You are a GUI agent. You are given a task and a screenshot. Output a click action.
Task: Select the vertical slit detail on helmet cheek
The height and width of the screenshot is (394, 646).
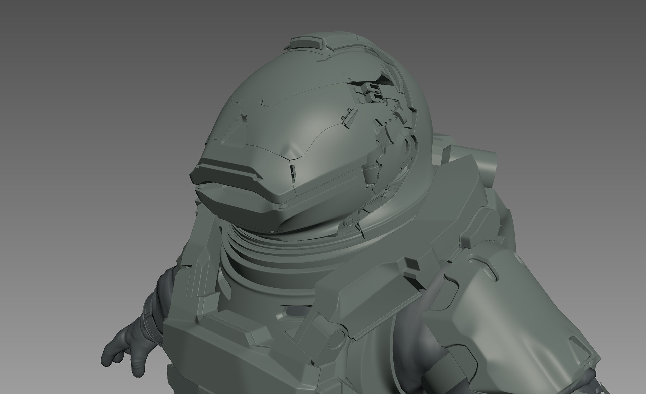coord(292,171)
